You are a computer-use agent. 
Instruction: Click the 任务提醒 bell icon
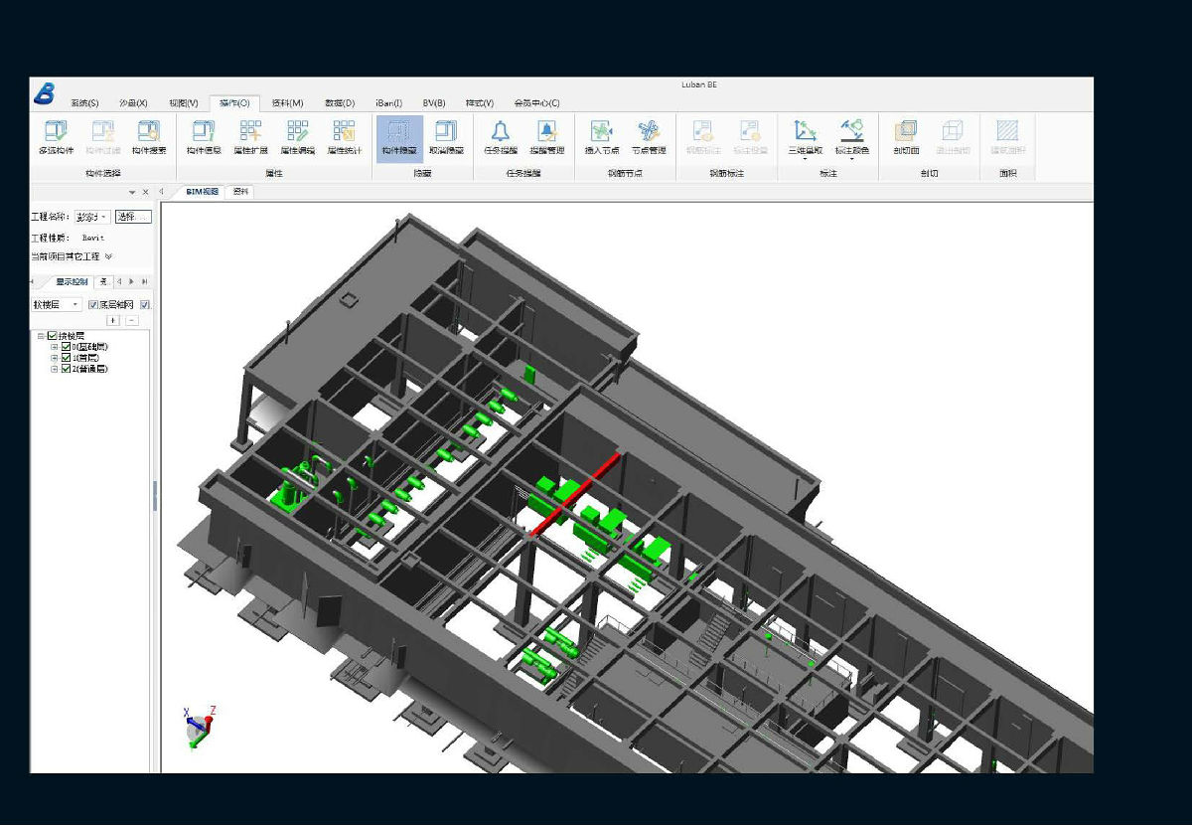[500, 137]
